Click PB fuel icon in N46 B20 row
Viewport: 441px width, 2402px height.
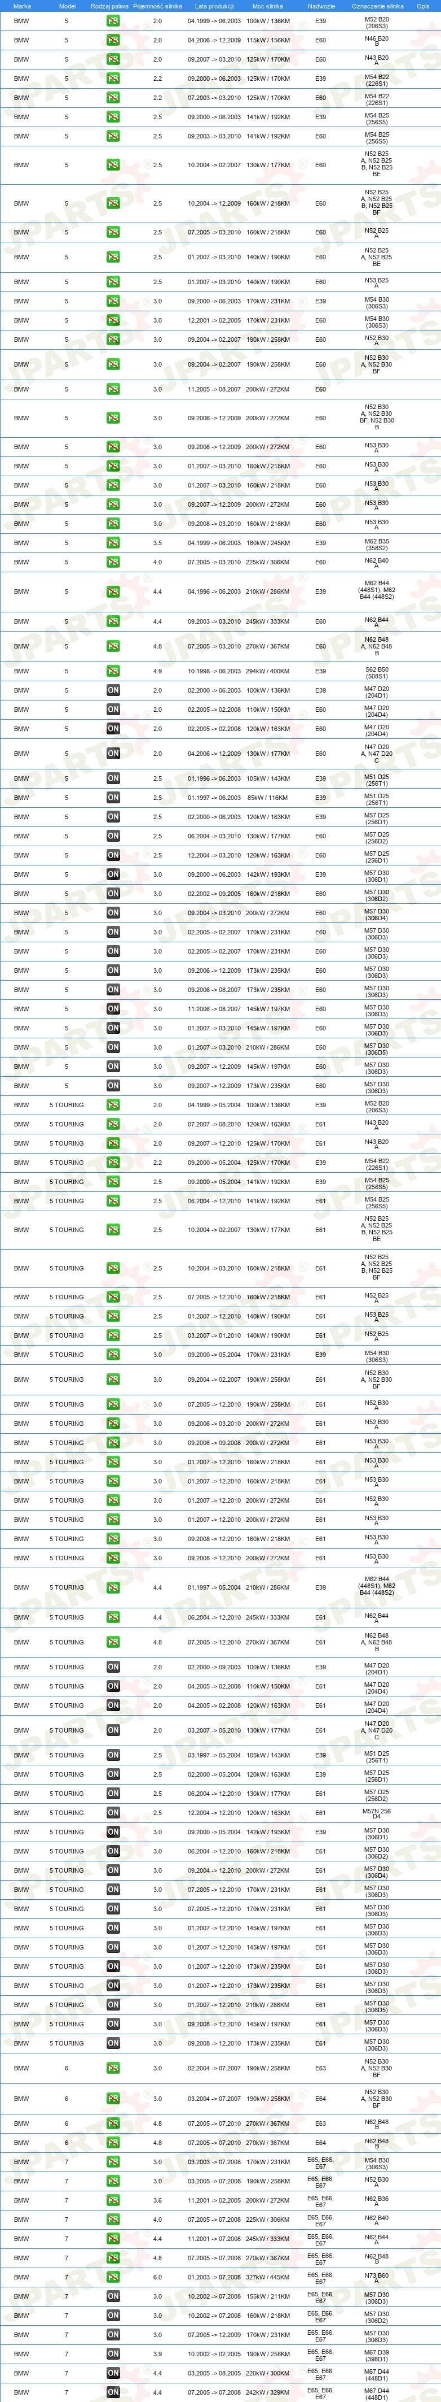(113, 40)
